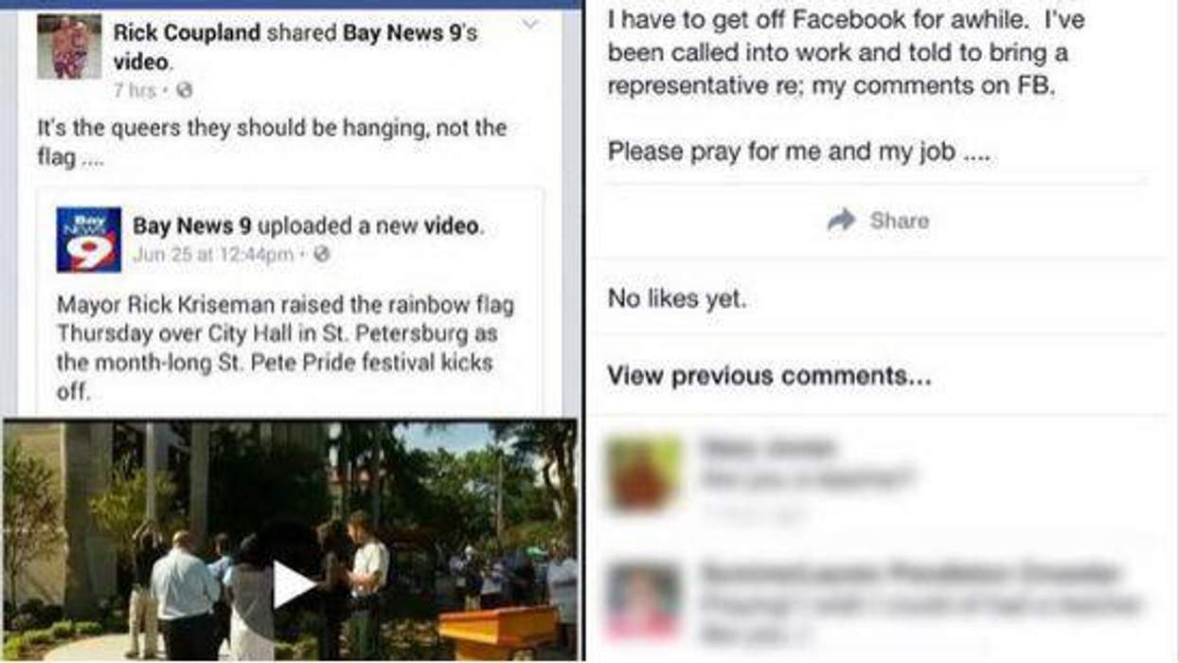This screenshot has width=1179, height=663.
Task: Click the Bay News 9 logo icon
Action: tap(89, 240)
